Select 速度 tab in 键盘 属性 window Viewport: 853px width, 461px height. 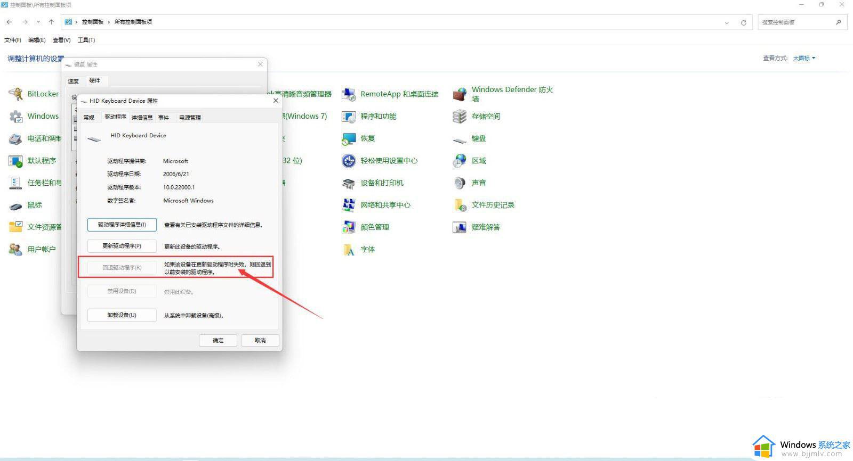[x=74, y=81]
